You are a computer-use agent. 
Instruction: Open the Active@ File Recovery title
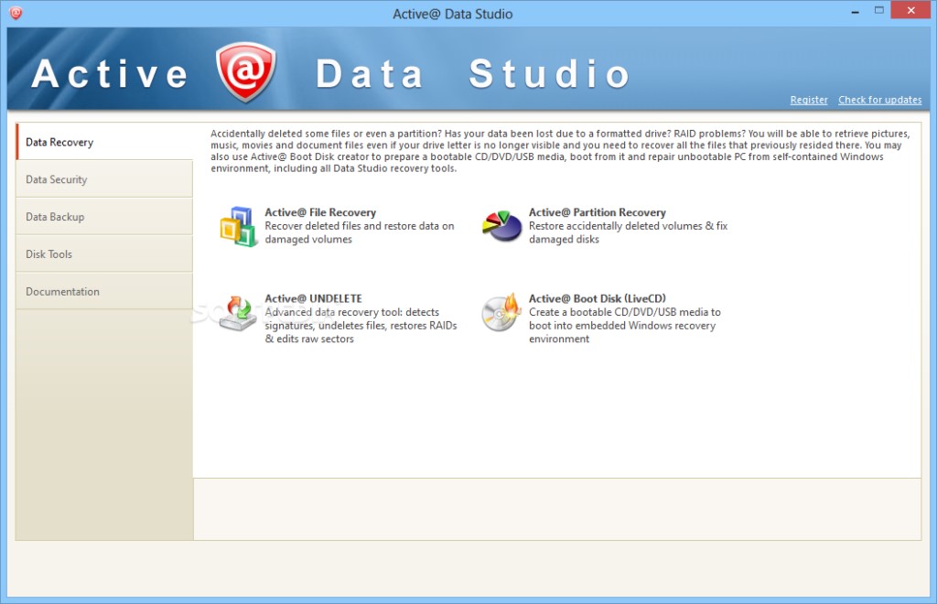point(320,212)
